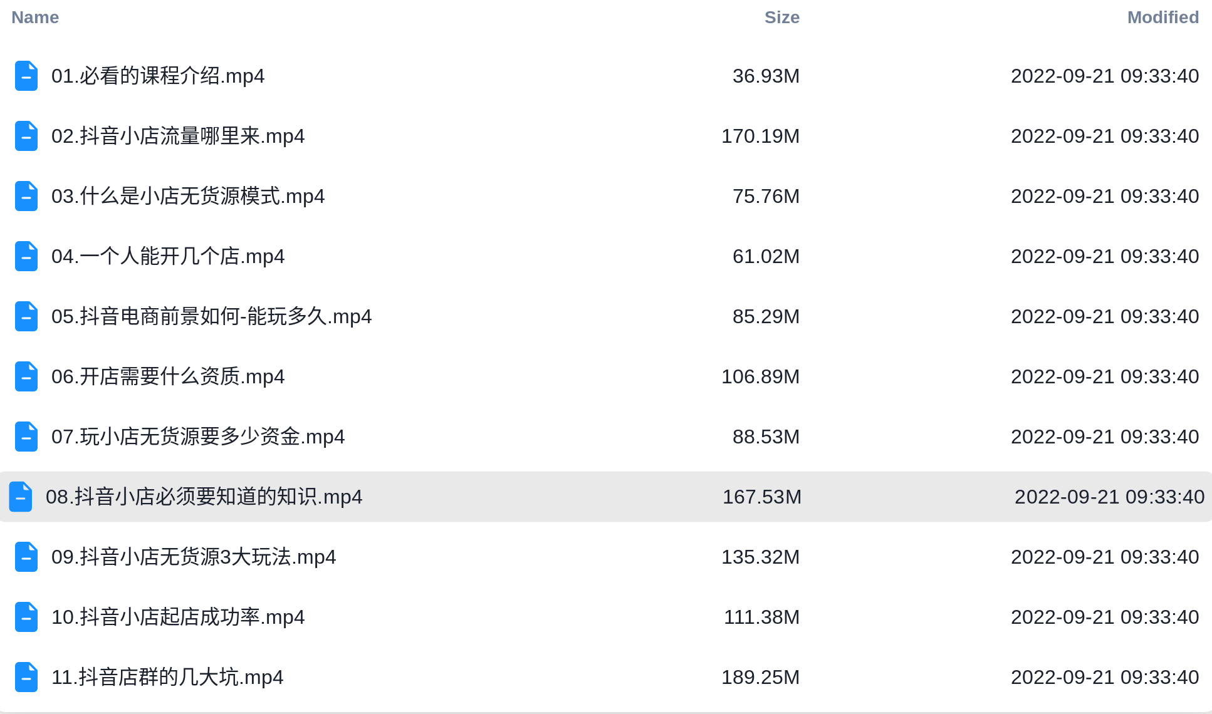Open 05.抖音电商前景如何-能玩多久.mp4 file name

click(212, 316)
